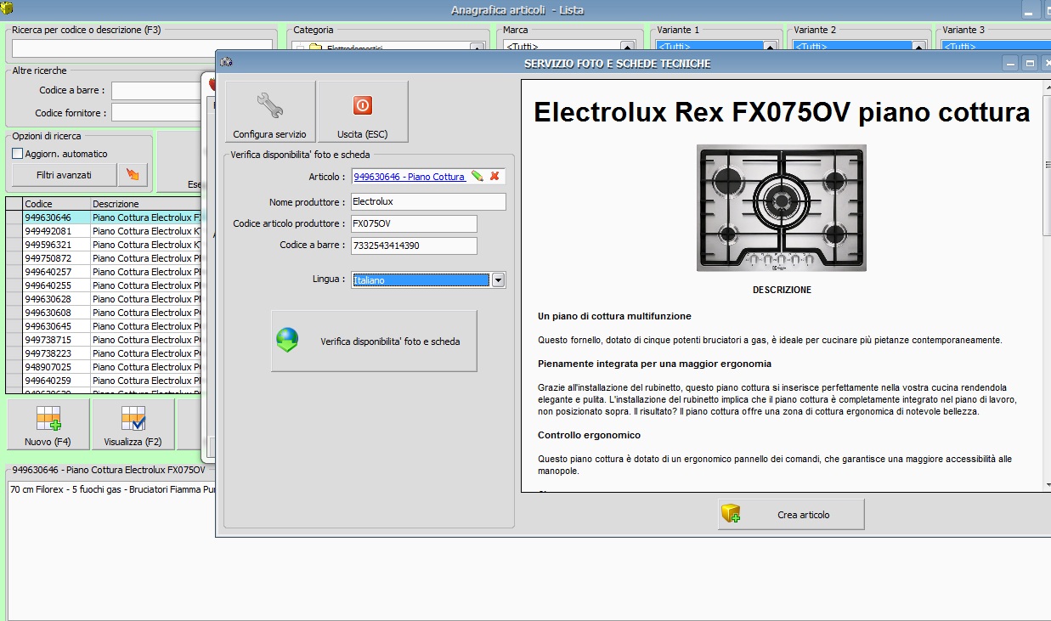The height and width of the screenshot is (621, 1051).
Task: Click the red Uscita (ESC) power icon
Action: pyautogui.click(x=363, y=105)
